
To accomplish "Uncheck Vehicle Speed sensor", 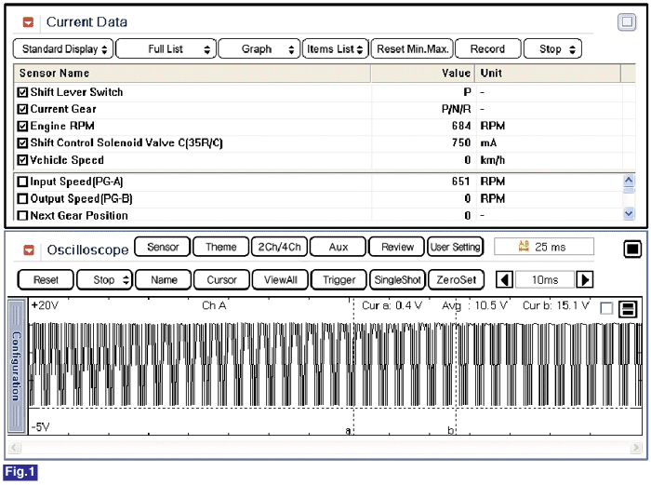I will [23, 160].
